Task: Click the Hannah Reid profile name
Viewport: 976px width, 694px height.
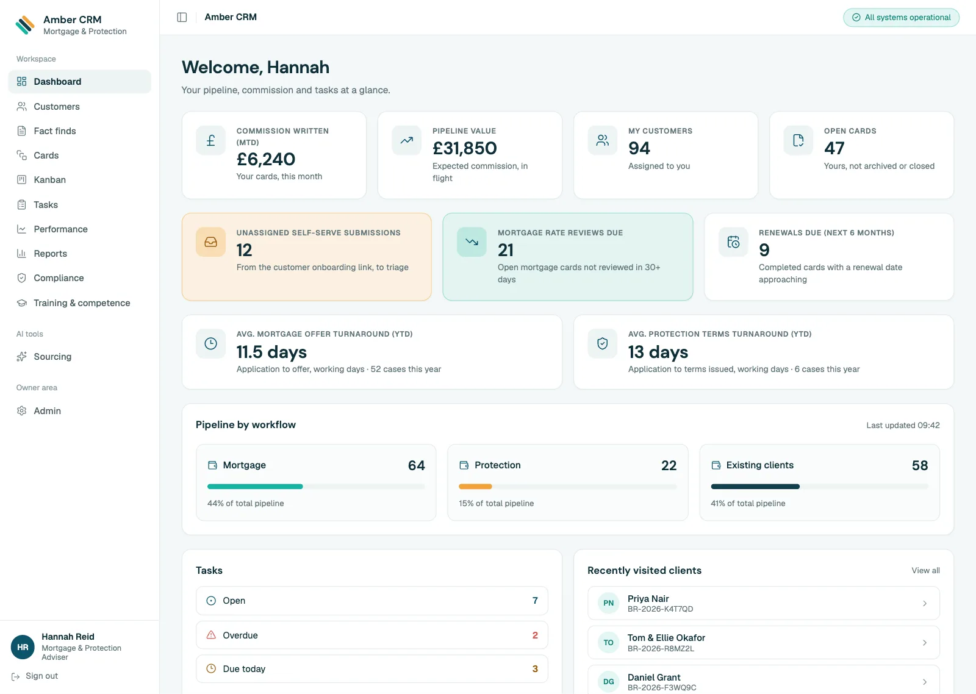Action: click(68, 637)
